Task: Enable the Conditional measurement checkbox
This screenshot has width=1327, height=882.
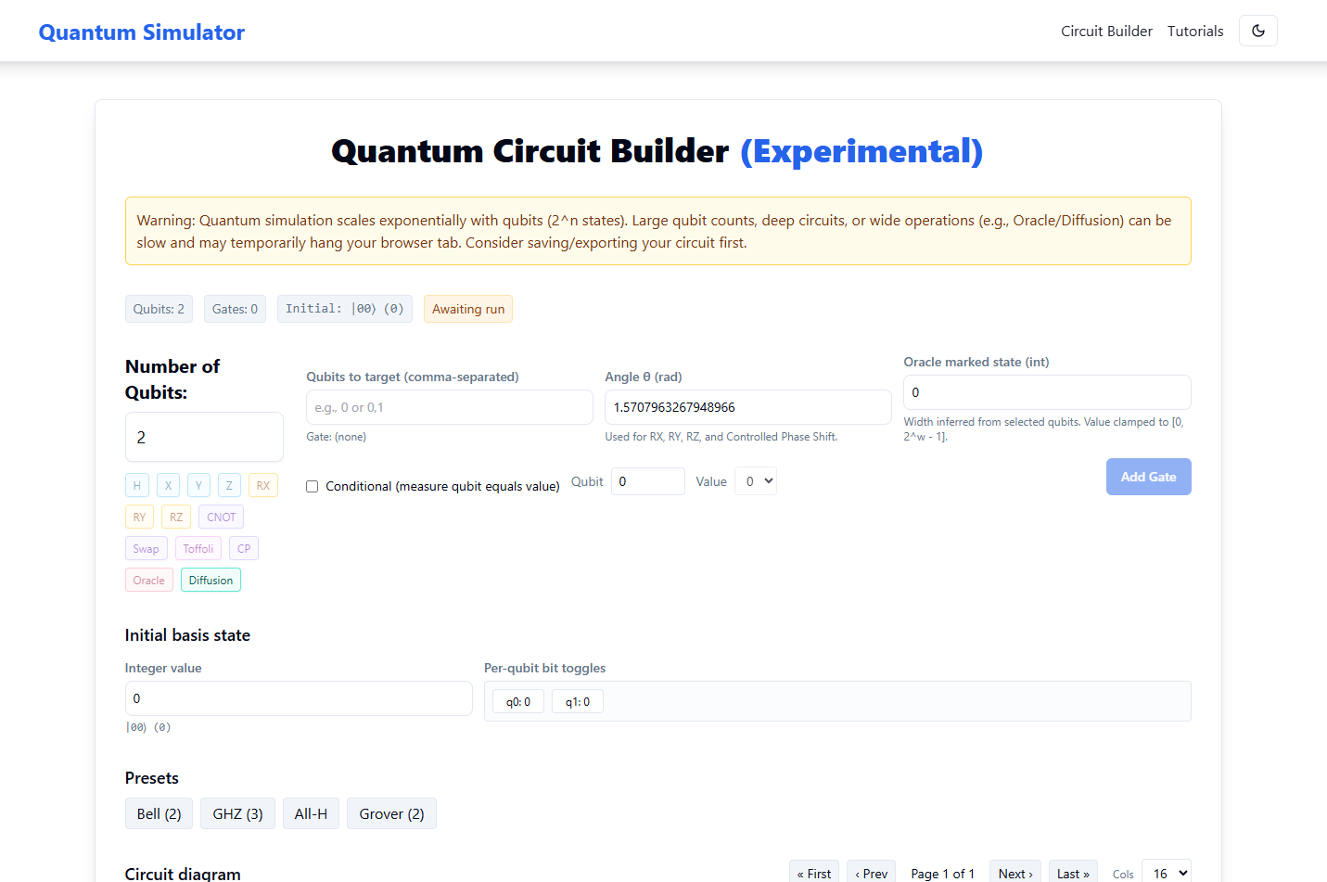Action: 312,486
